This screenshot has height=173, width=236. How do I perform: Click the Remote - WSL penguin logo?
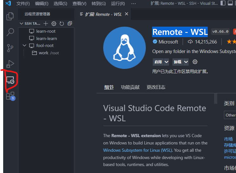[125, 48]
